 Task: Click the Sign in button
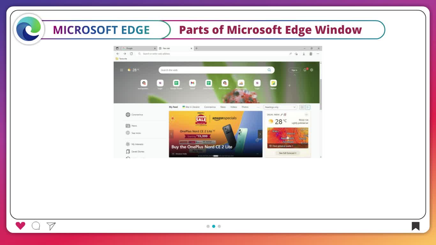point(294,70)
